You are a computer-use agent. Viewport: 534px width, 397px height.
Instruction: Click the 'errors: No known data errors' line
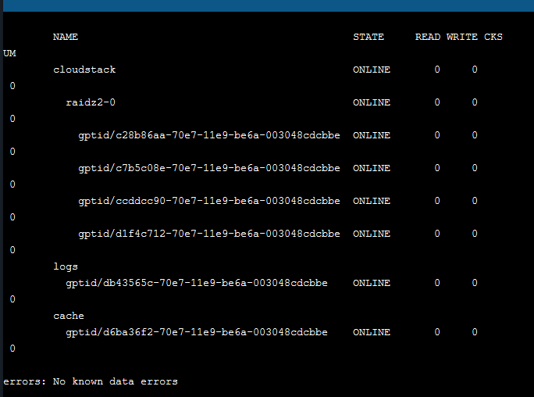click(91, 381)
